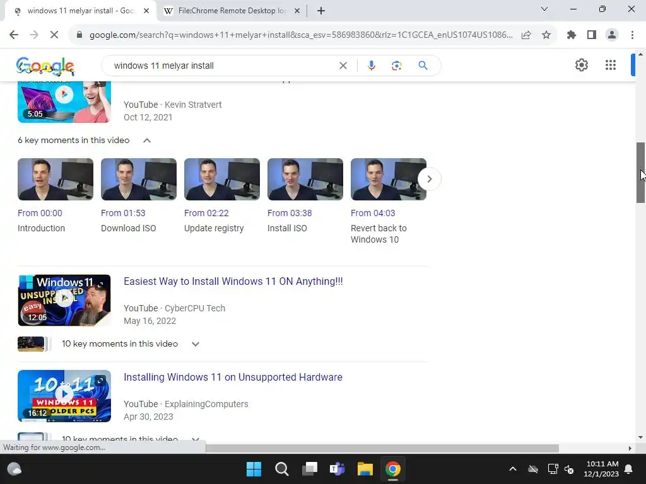Jump to From 03:38 Install ISO
This screenshot has width=646, height=484.
click(290, 213)
